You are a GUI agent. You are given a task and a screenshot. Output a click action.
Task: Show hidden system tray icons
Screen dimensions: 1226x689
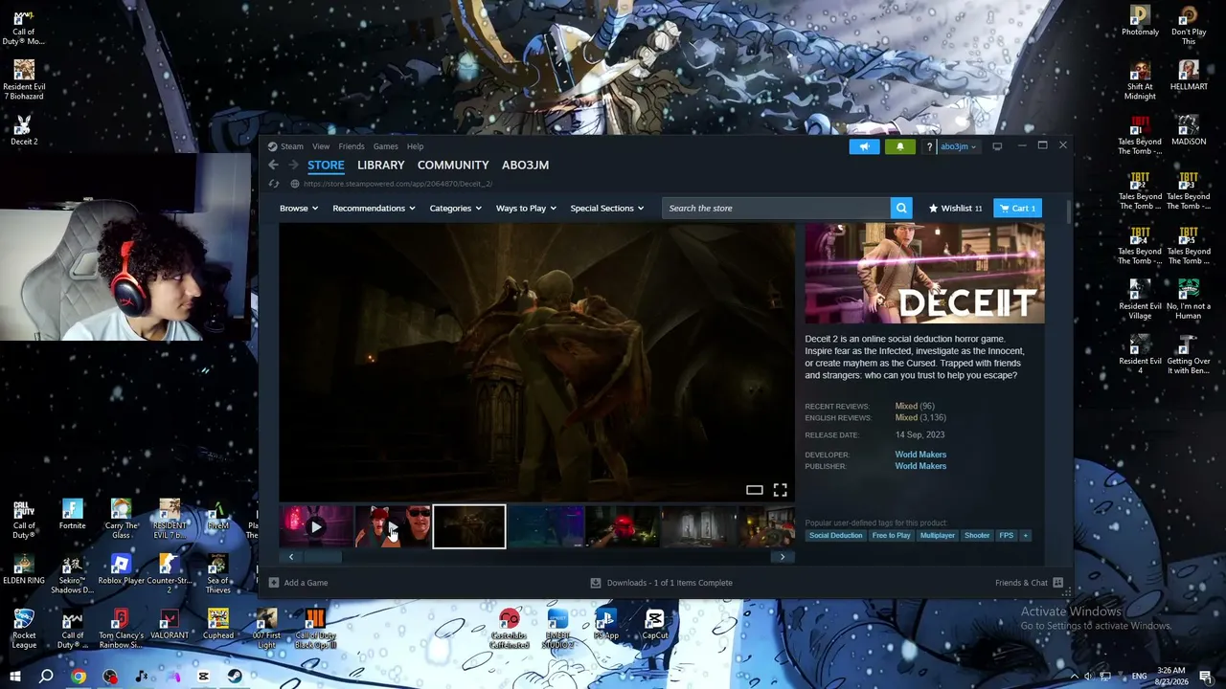click(1074, 677)
